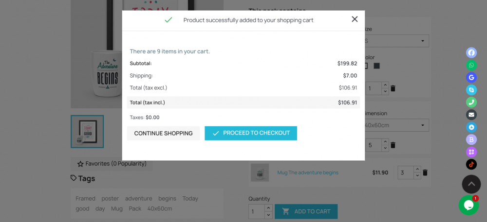The width and height of the screenshot is (487, 222).
Task: Select the framed poster thumbnail image
Action: [87, 131]
